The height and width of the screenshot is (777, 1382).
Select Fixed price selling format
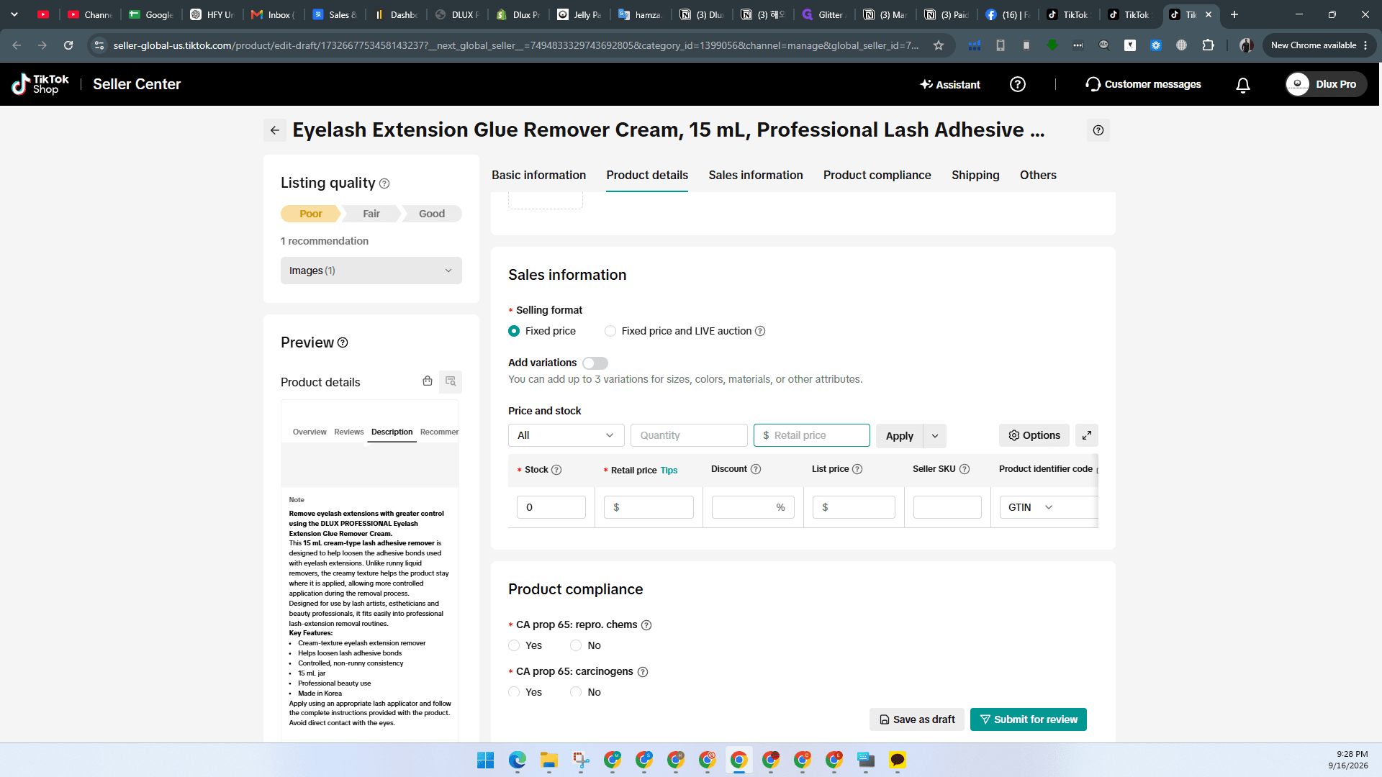[x=514, y=331]
